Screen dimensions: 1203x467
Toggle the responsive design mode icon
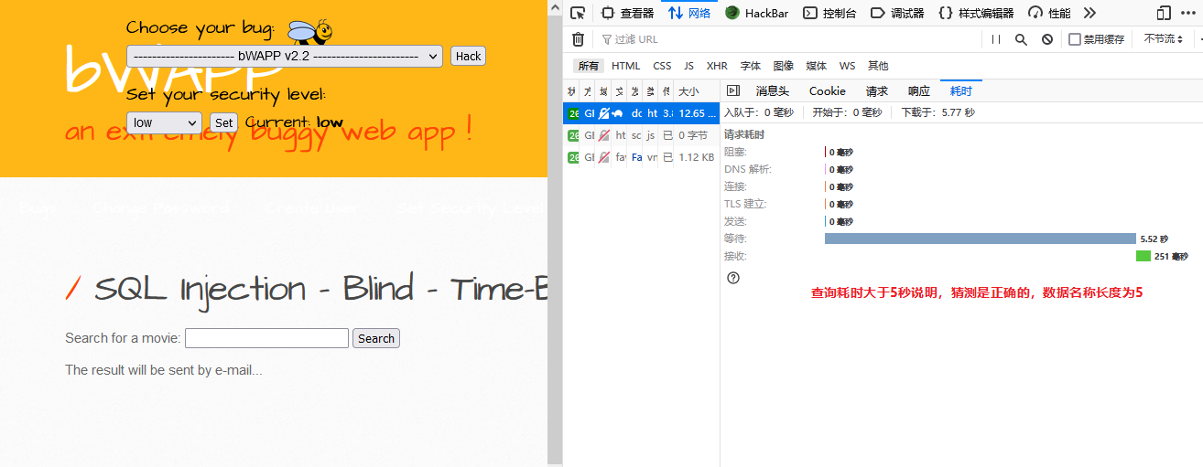coord(1164,13)
